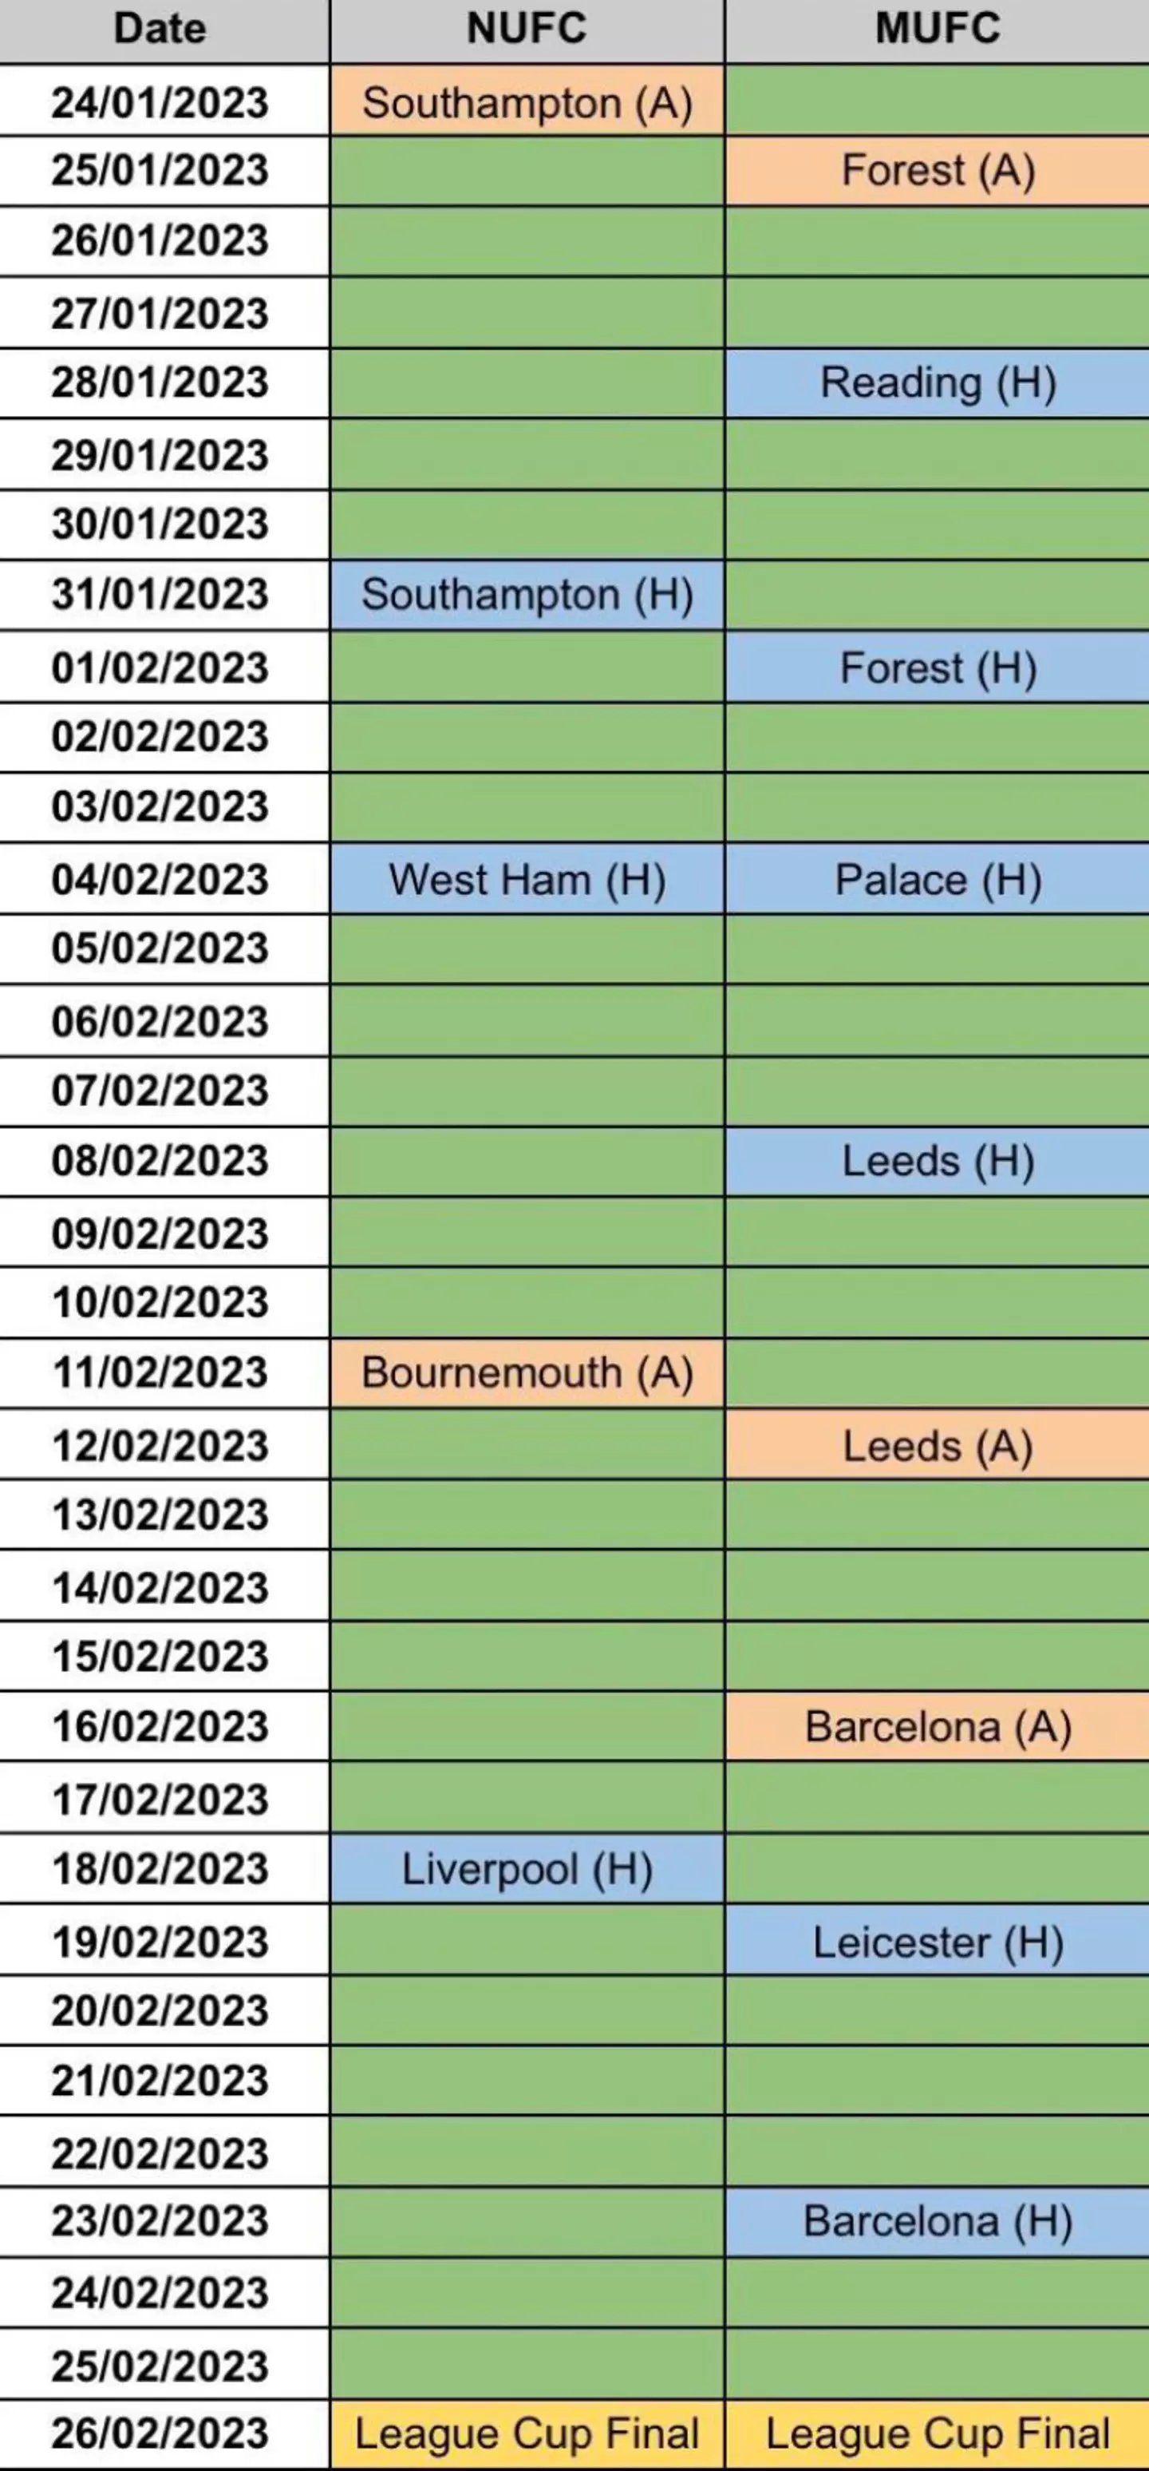
Task: Click the Bournemouth (A) fixture cell
Action: click(x=526, y=1372)
